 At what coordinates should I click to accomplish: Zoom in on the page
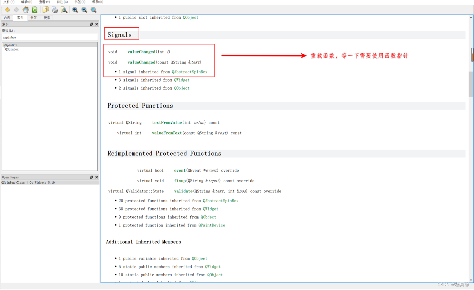pyautogui.click(x=75, y=10)
